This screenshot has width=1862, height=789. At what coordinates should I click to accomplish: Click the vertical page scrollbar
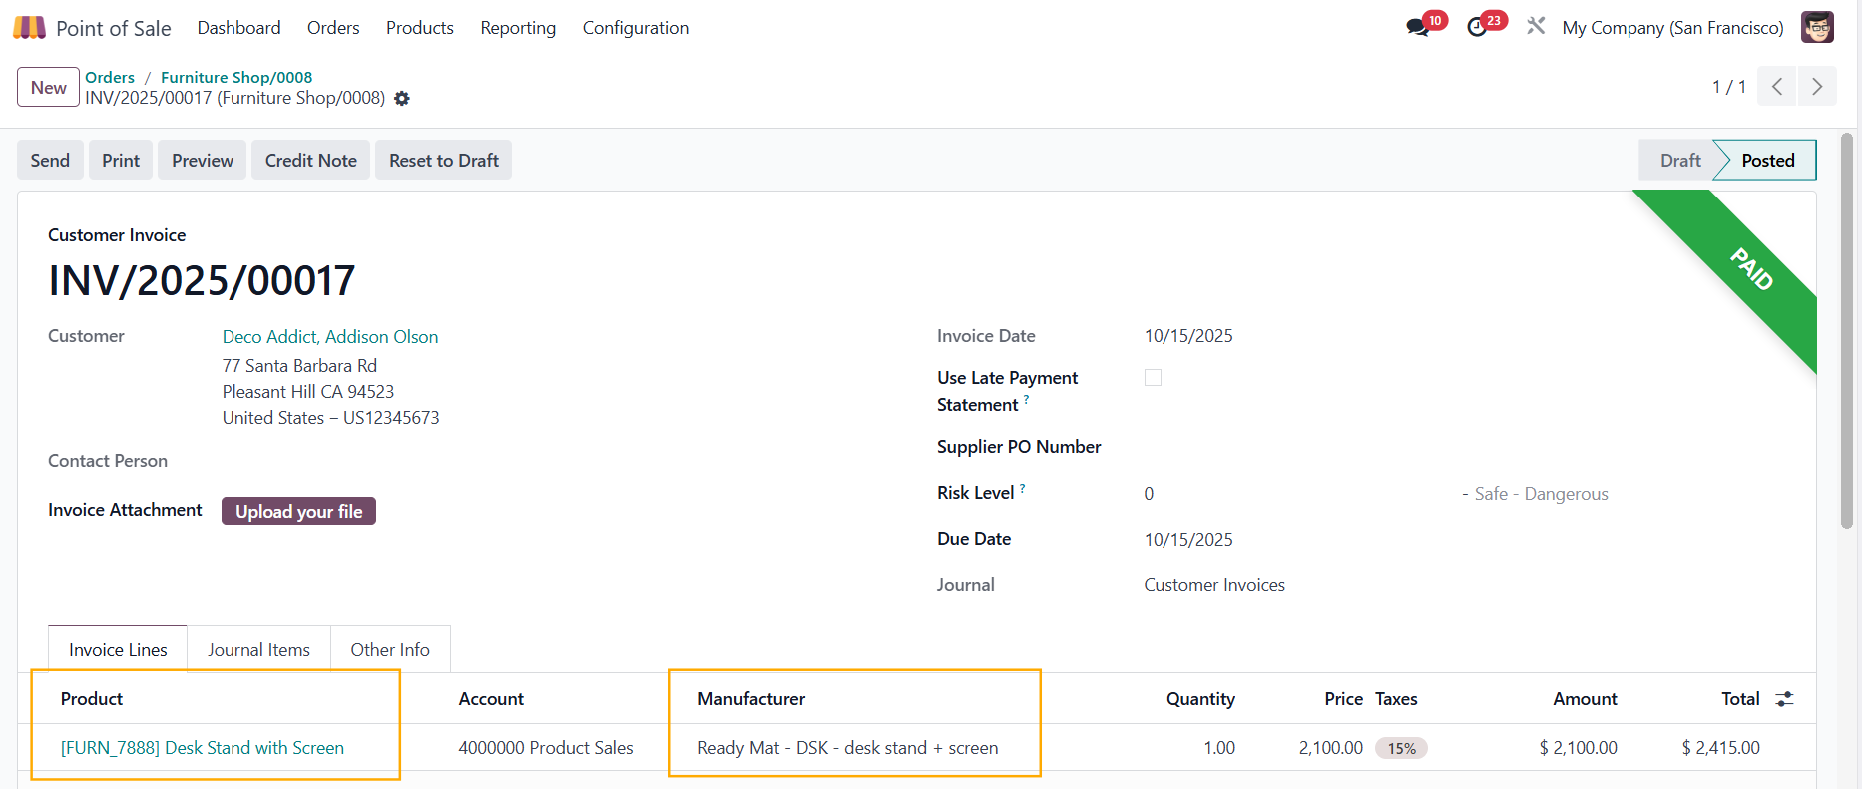click(1846, 329)
